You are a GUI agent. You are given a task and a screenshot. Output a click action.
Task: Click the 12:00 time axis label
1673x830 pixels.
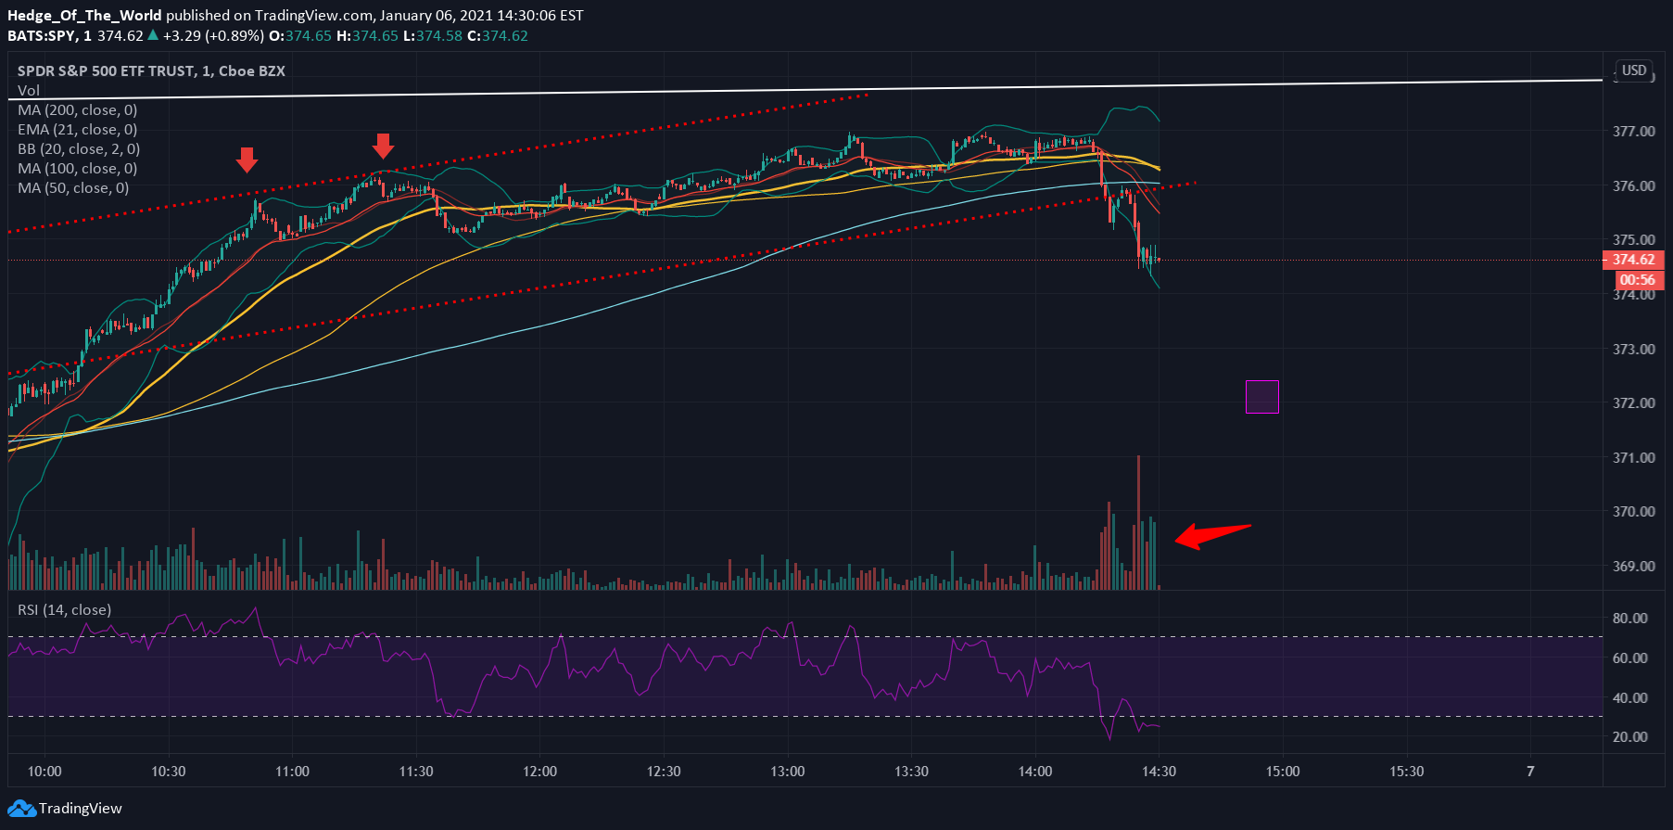540,772
